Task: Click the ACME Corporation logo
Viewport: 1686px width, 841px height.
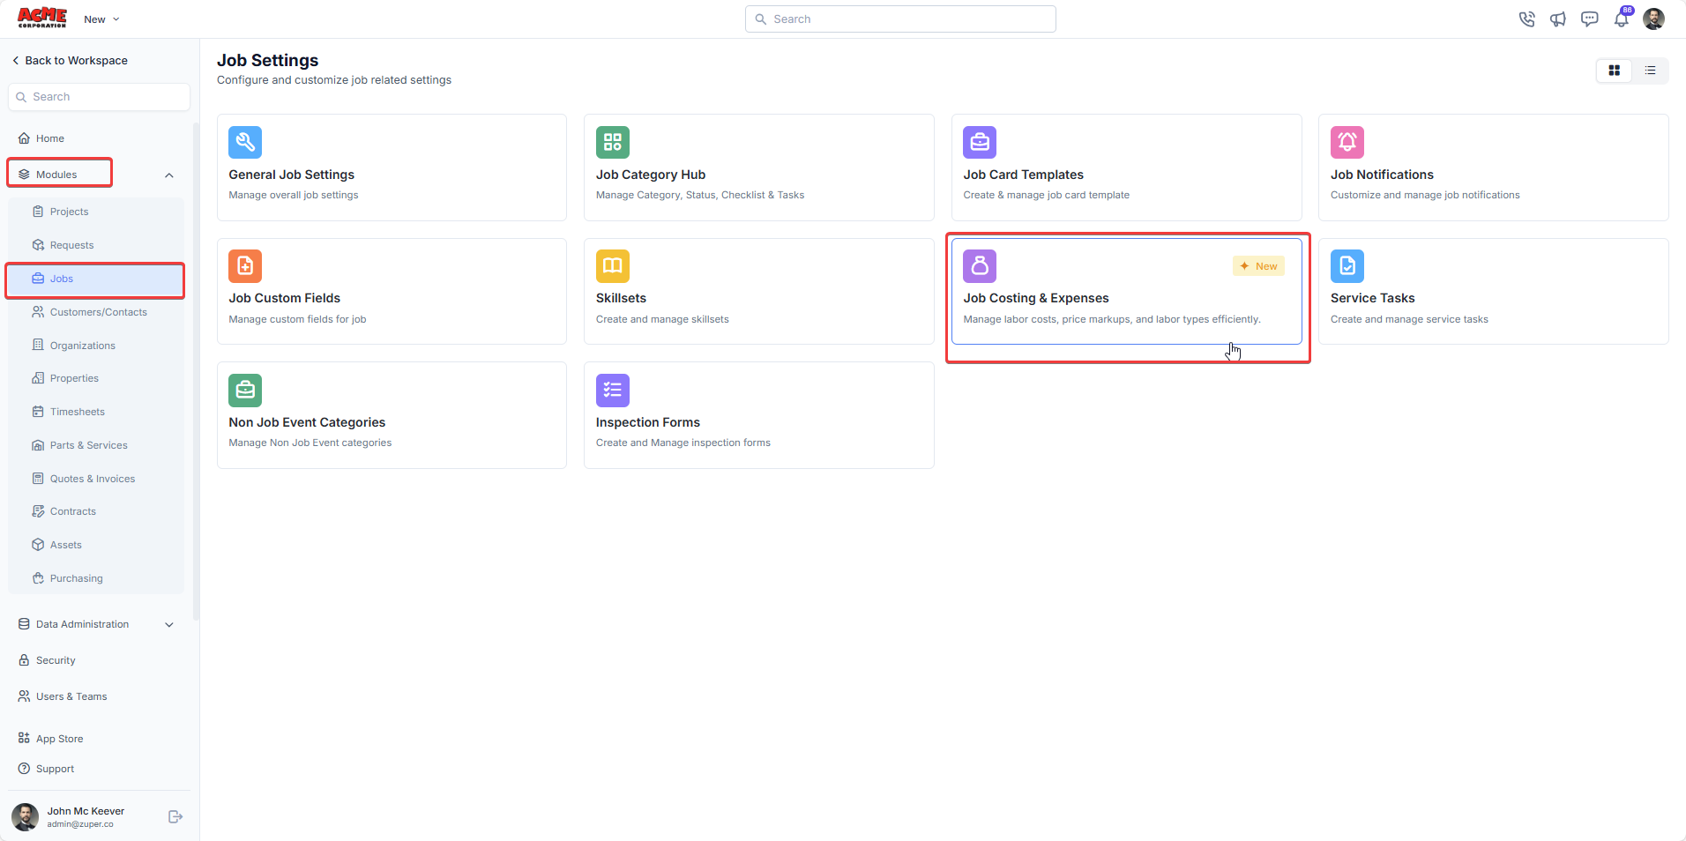Action: click(42, 19)
